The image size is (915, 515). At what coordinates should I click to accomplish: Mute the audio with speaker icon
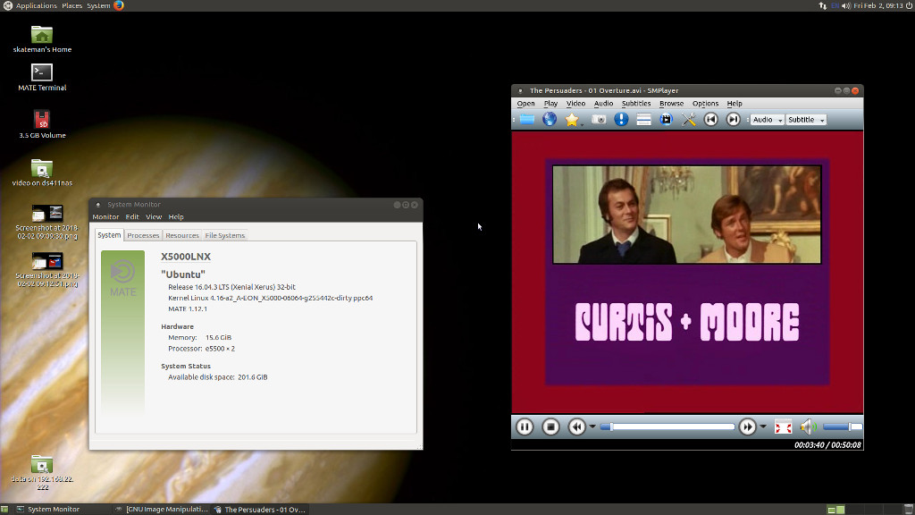point(808,426)
